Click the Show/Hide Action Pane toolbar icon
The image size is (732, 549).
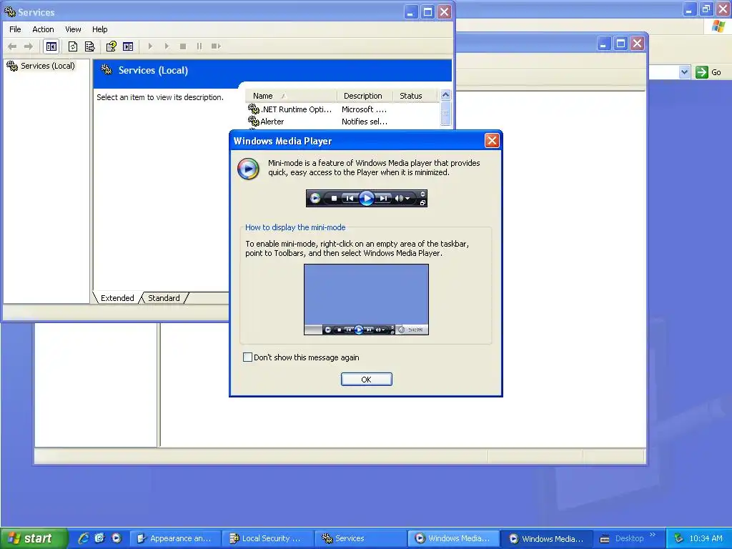tap(128, 46)
